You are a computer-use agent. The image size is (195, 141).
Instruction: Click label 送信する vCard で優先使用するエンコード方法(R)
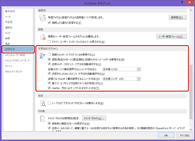pos(74,79)
